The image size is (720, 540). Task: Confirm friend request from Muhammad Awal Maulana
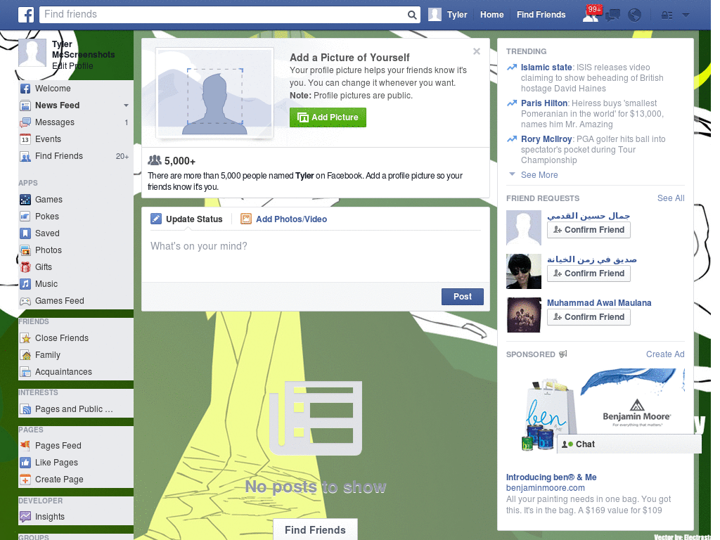[589, 317]
